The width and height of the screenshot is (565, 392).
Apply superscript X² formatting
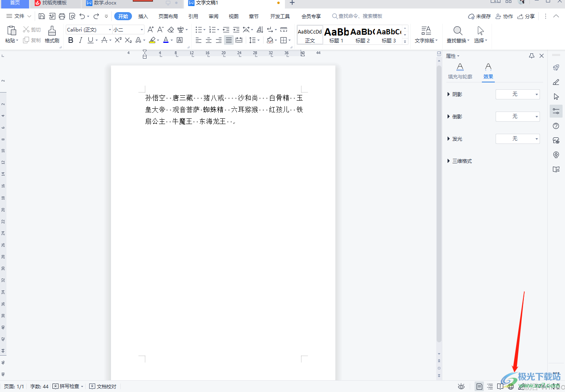coord(118,40)
